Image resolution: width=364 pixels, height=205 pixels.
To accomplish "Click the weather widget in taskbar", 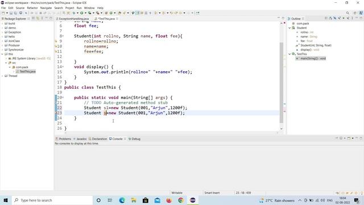I will [277, 200].
